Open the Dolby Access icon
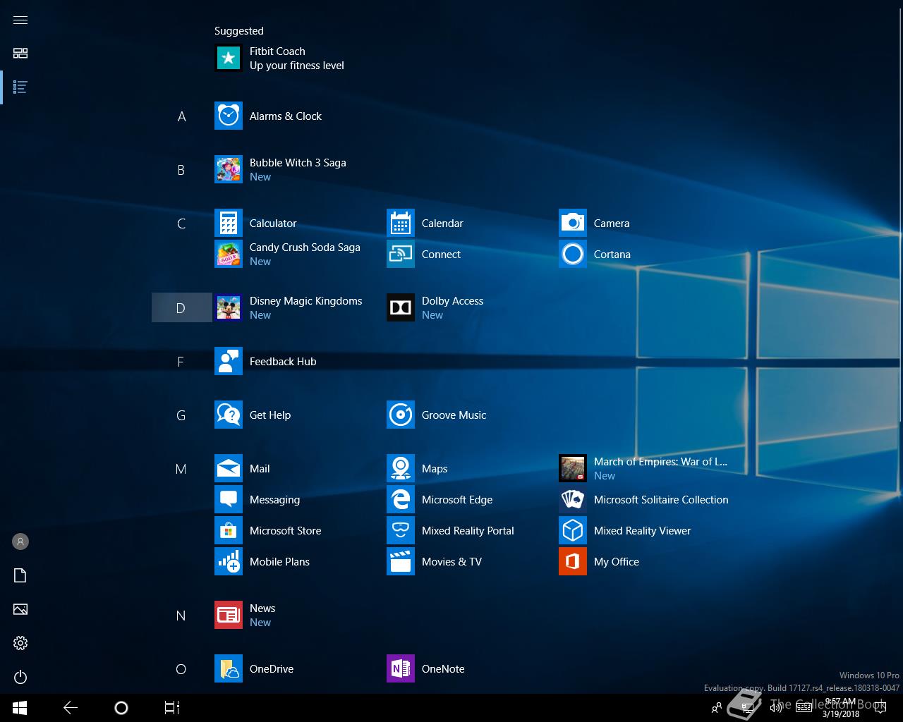The height and width of the screenshot is (722, 903). click(x=401, y=307)
